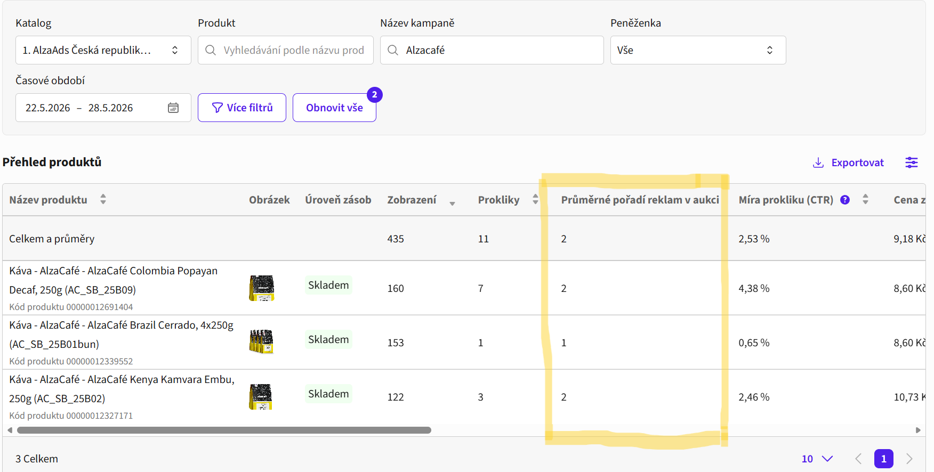
Task: Click Káva AlzaCafé Brazil Cerrado product name
Action: point(121,335)
